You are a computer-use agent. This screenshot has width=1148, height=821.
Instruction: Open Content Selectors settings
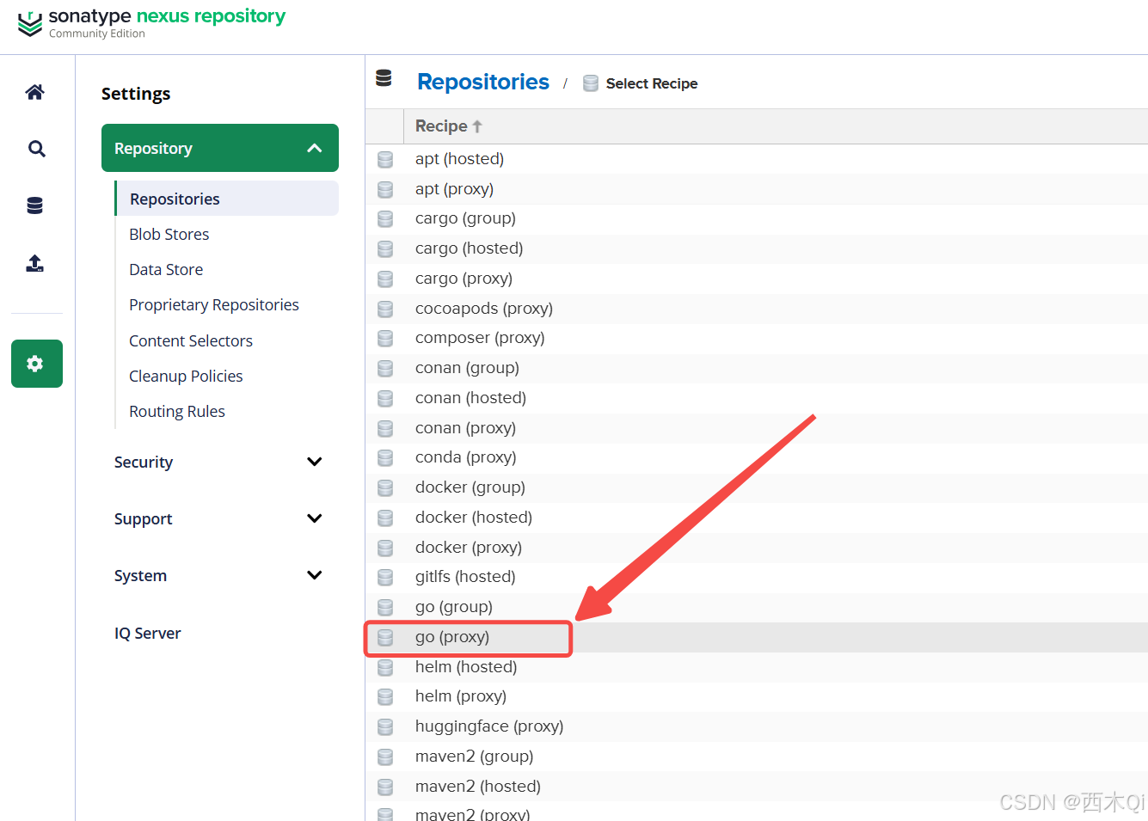click(x=191, y=341)
